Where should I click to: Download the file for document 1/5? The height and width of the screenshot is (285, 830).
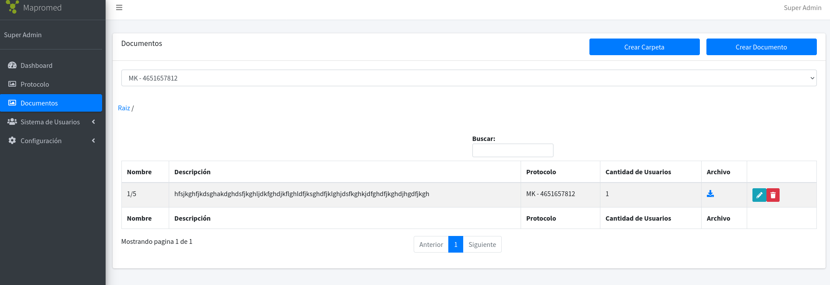coord(710,194)
